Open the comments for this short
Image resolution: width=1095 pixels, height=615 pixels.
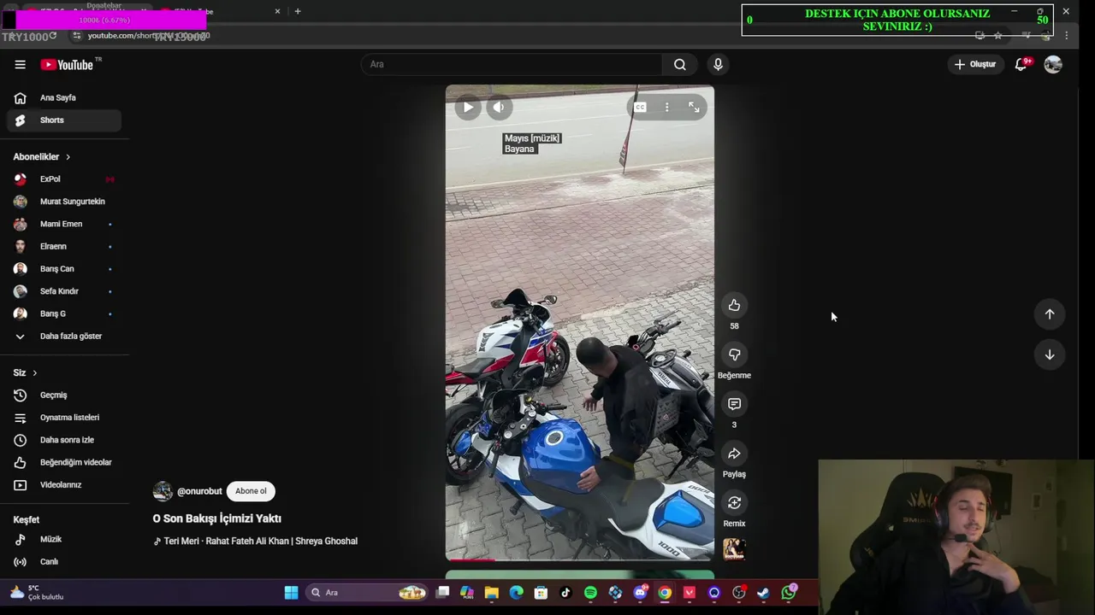coord(734,404)
